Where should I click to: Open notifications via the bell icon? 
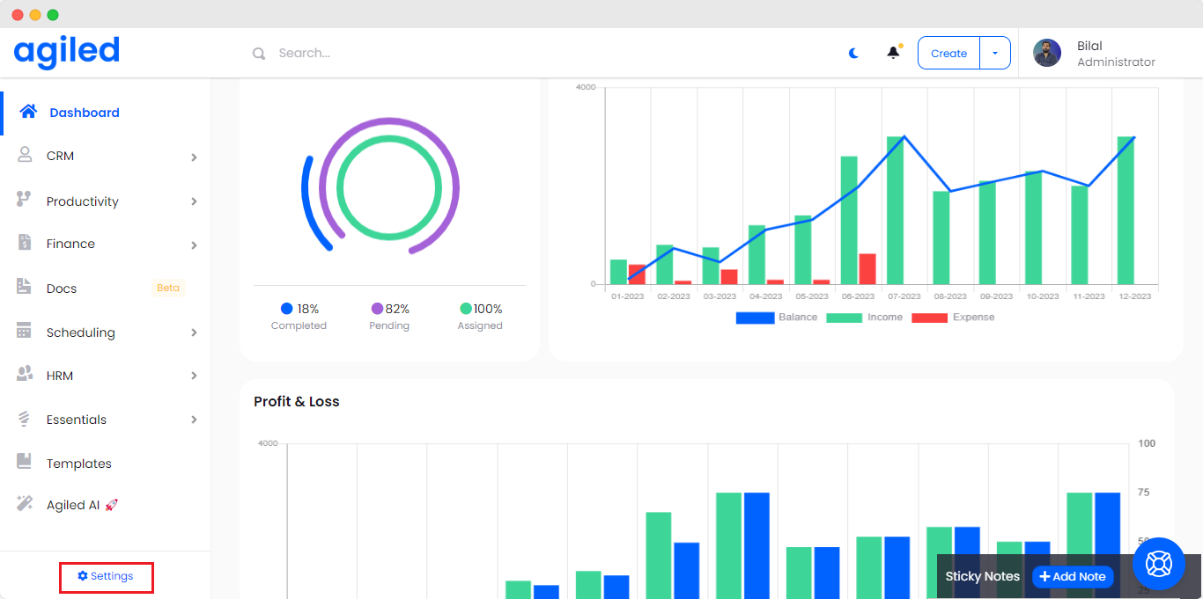point(893,53)
